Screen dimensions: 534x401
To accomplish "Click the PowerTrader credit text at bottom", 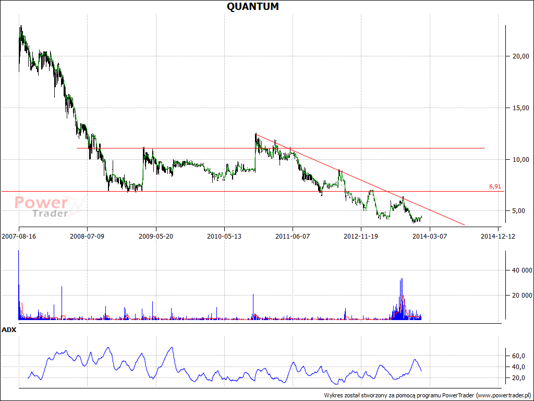I will pyautogui.click(x=428, y=395).
